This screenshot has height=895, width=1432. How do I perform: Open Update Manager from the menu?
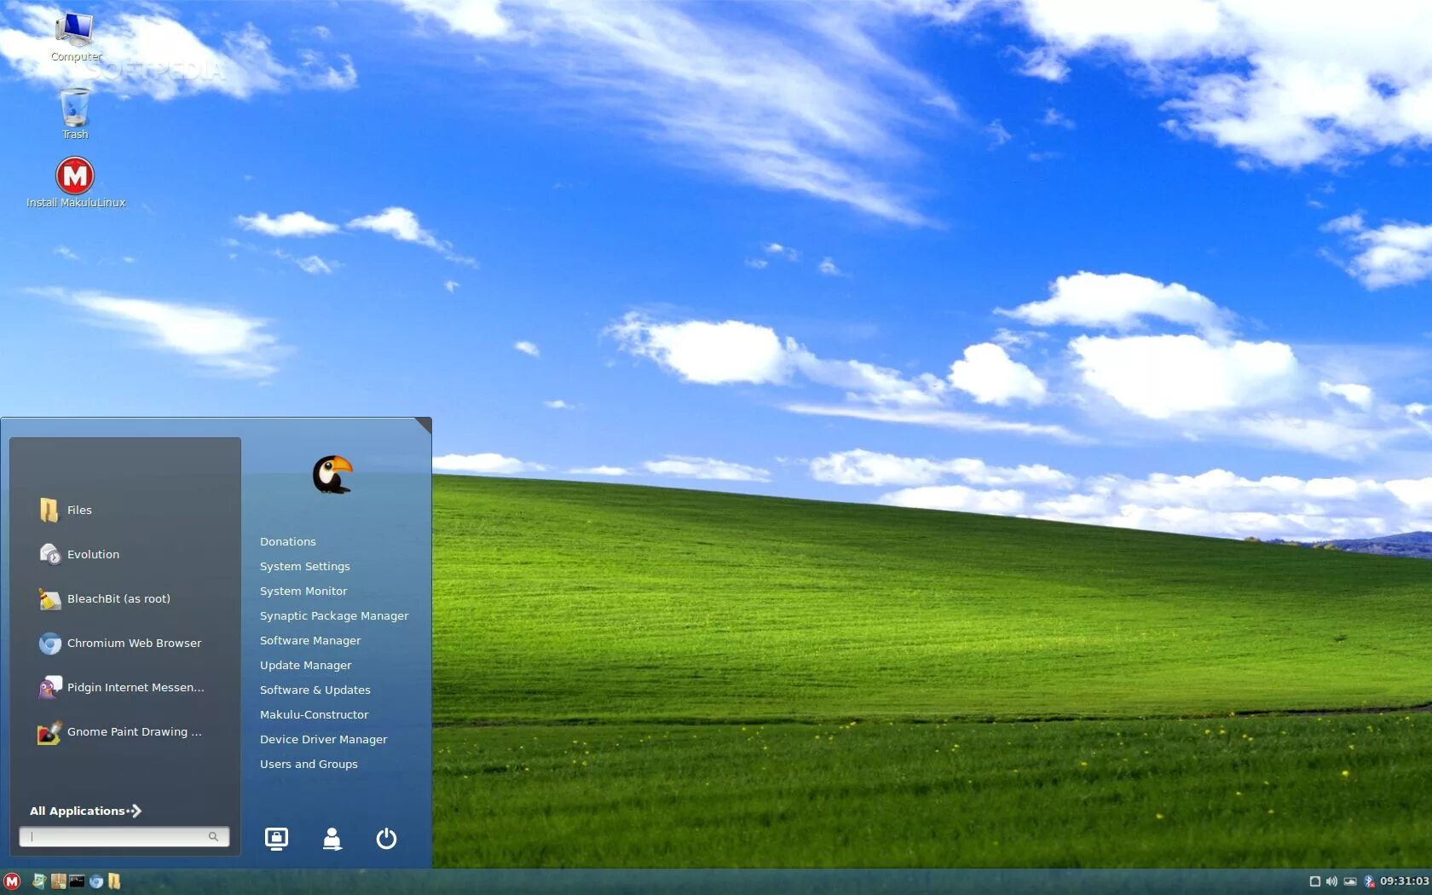pos(306,666)
